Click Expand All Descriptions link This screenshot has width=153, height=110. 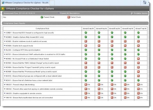click(x=70, y=13)
